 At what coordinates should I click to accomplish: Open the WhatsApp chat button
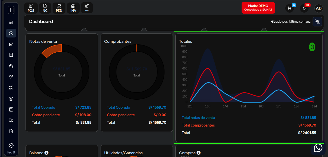318,148
